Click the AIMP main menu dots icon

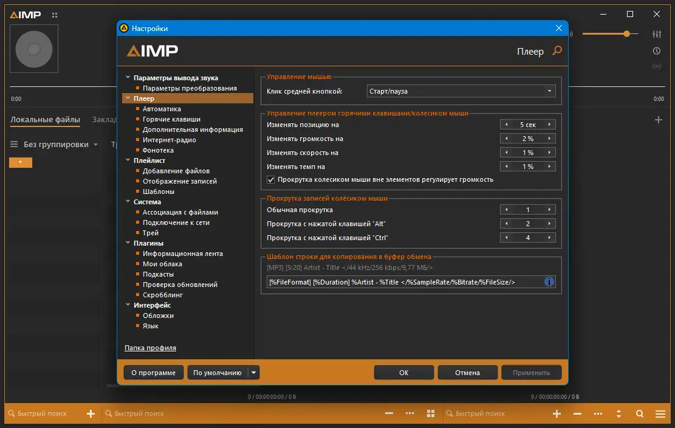54,15
